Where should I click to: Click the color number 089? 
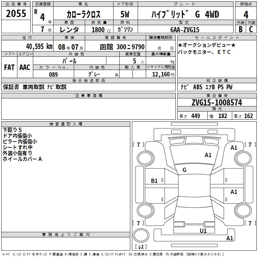(x=54, y=74)
